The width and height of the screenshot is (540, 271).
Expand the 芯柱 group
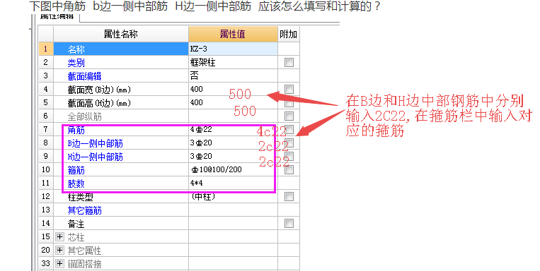click(x=60, y=236)
